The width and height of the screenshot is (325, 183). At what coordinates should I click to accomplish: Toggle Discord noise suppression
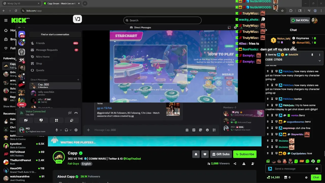(70, 113)
